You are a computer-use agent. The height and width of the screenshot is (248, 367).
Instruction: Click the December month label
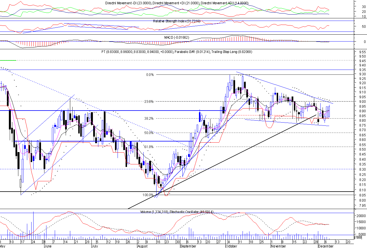tap(325, 246)
